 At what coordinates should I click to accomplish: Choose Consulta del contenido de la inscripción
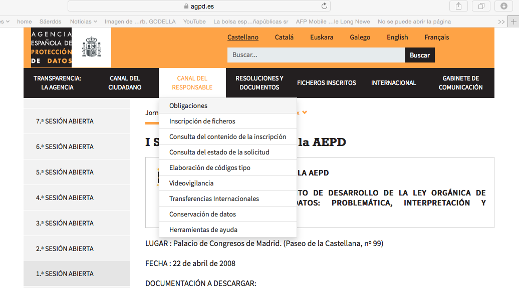tap(228, 136)
